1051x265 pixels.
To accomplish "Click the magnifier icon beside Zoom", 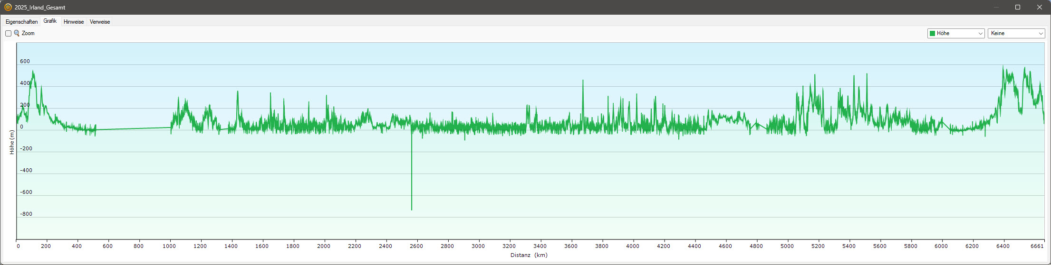I will [x=17, y=33].
